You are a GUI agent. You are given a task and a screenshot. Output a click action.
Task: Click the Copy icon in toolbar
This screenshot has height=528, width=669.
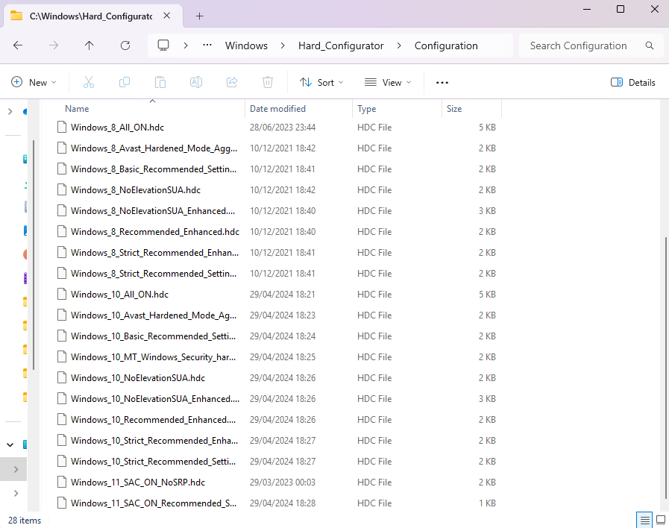coord(125,82)
